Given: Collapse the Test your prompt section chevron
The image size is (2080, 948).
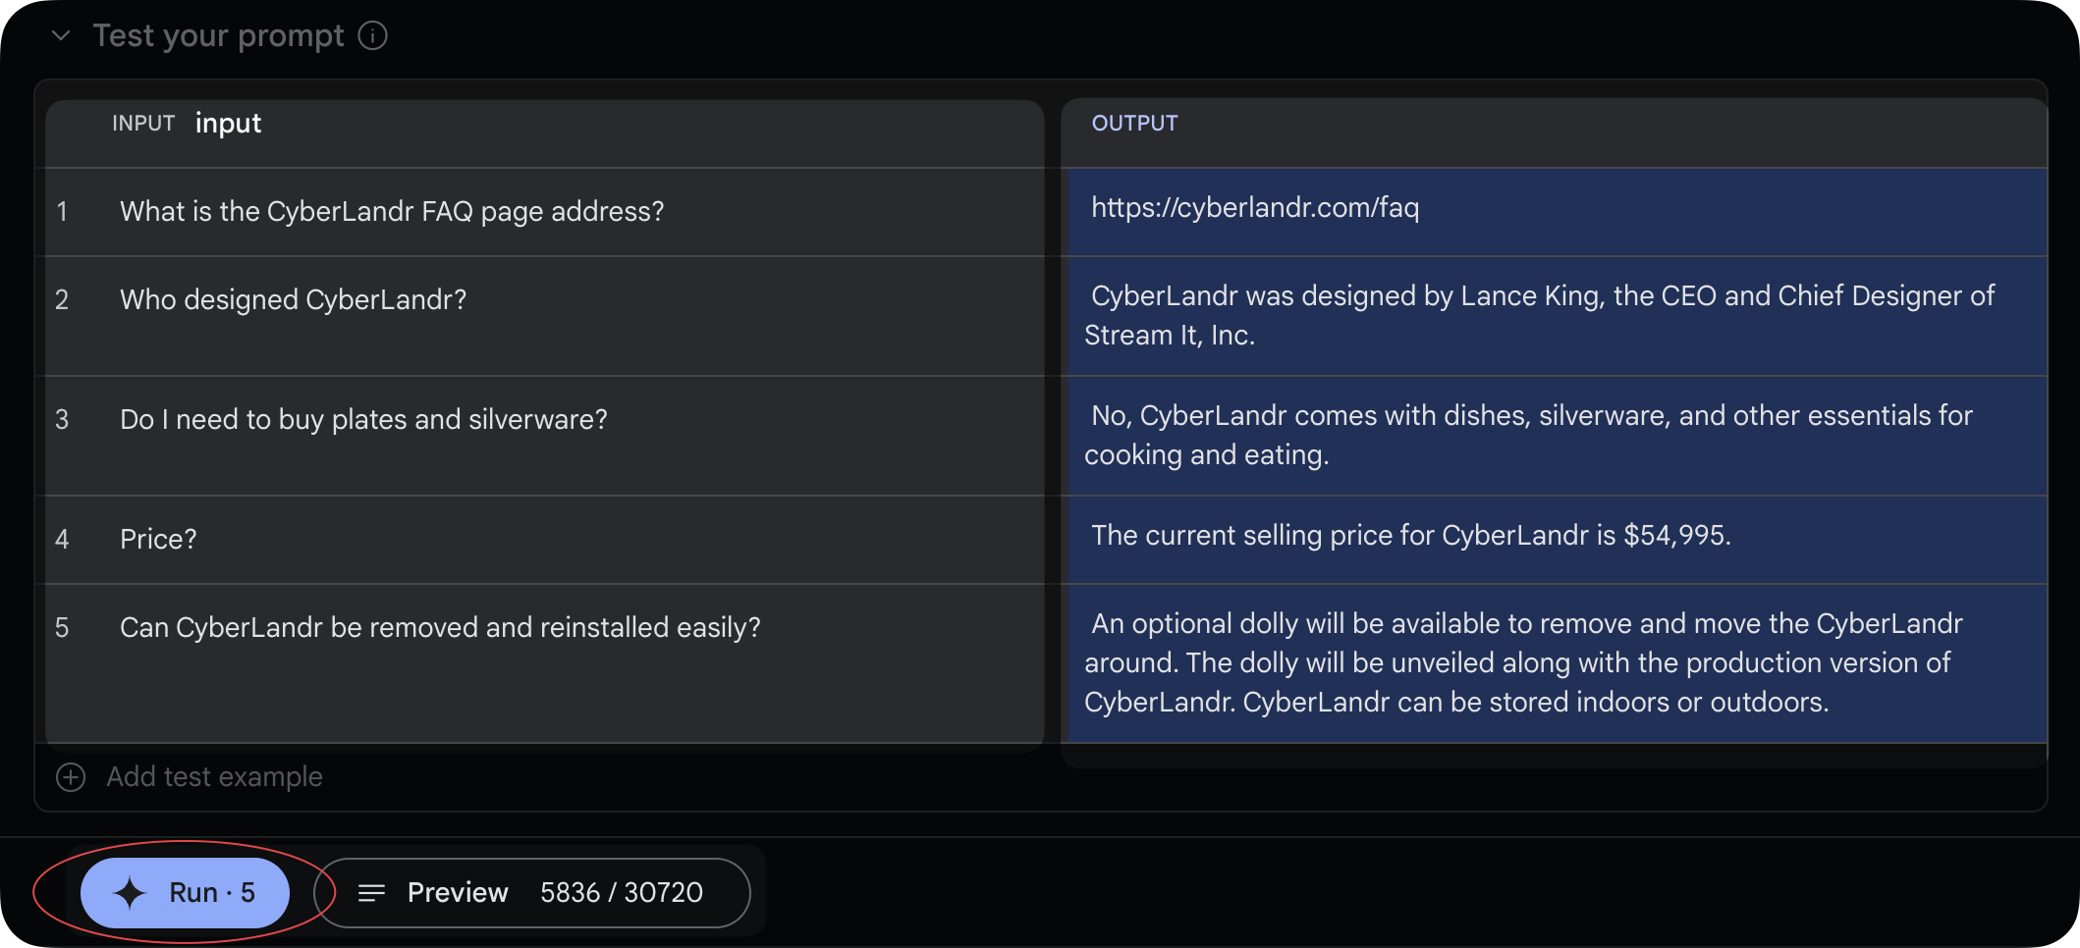Looking at the screenshot, I should (61, 36).
